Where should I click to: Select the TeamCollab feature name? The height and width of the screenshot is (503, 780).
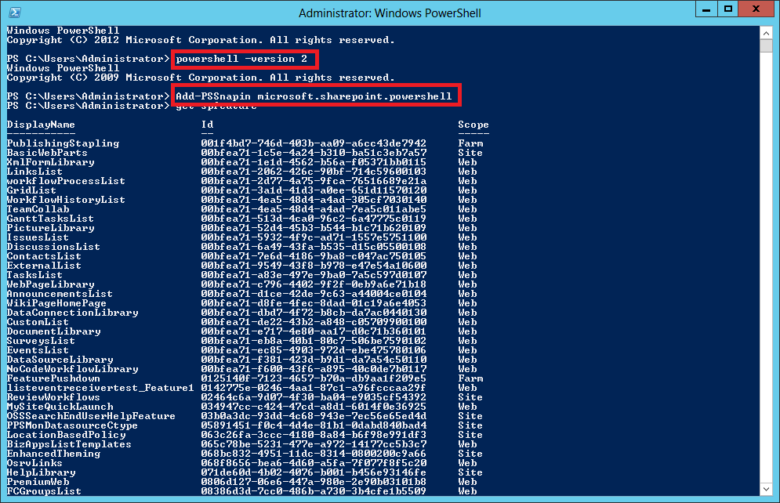click(38, 209)
